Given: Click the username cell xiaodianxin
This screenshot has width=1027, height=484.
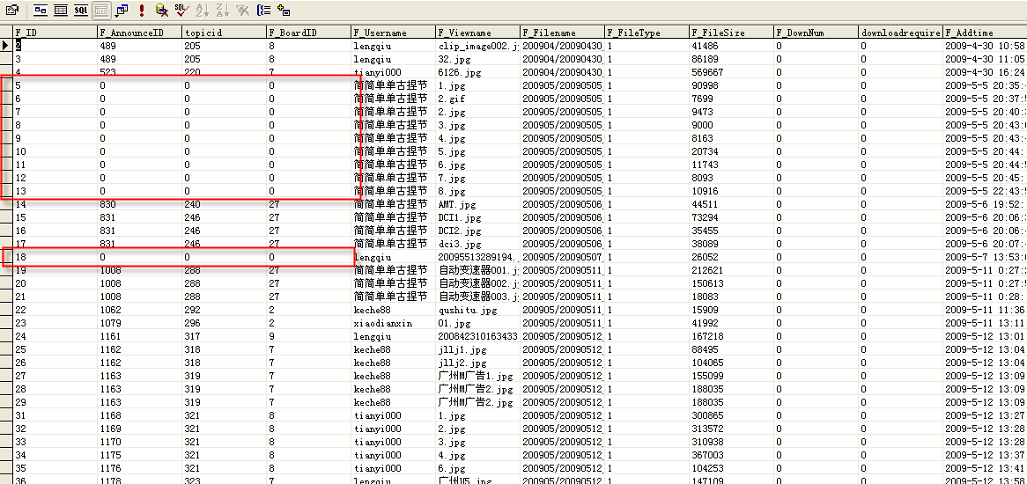Looking at the screenshot, I should (x=393, y=322).
